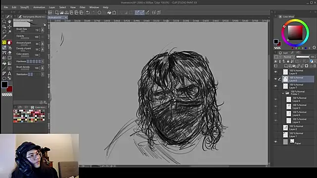
Task: Select the dark red sub color swatch
Action: pyautogui.click(x=9, y=89)
